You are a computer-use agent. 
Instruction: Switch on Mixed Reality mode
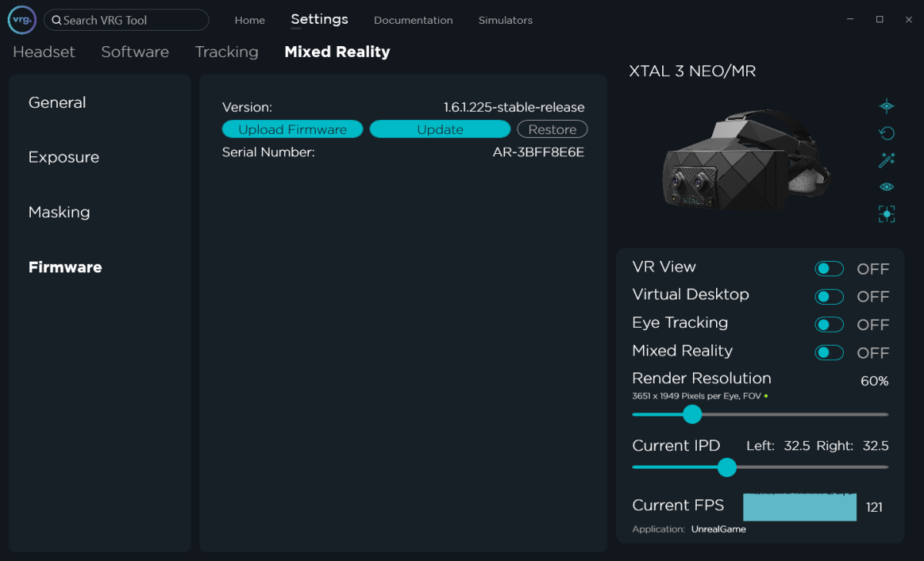829,352
